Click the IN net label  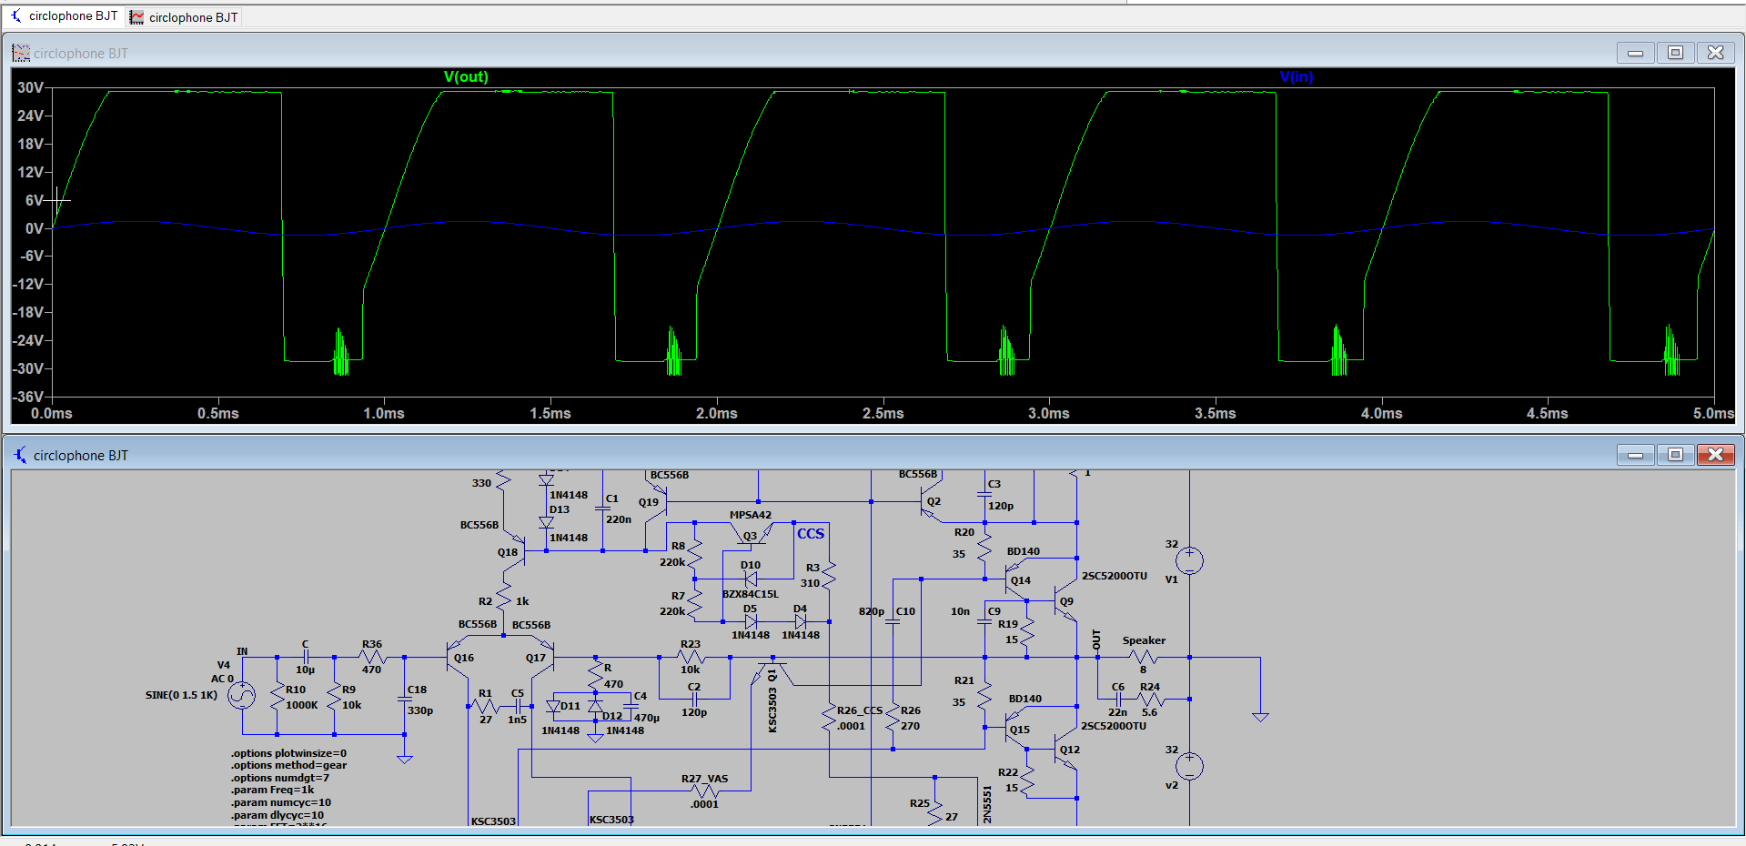(x=242, y=651)
